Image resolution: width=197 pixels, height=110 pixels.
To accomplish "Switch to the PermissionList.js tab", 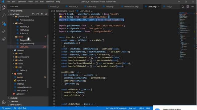I will (x=131, y=7).
